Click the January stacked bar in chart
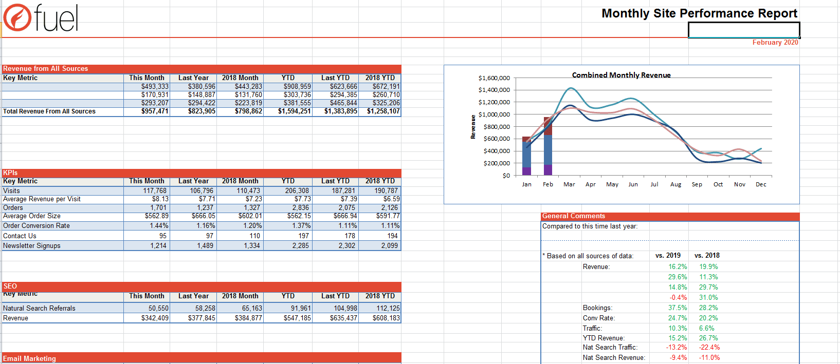Image resolution: width=840 pixels, height=364 pixels. (526, 156)
